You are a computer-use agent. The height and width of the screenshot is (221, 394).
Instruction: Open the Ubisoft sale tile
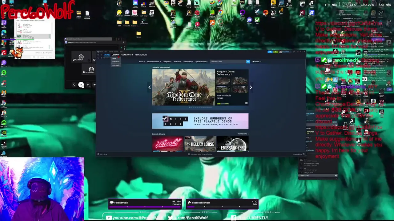point(167,144)
